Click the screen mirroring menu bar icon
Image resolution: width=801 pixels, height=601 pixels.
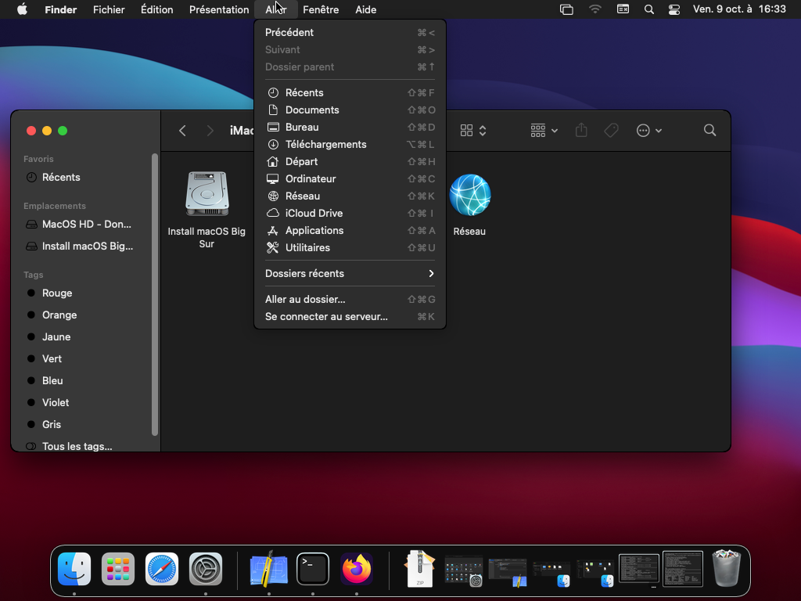[566, 9]
